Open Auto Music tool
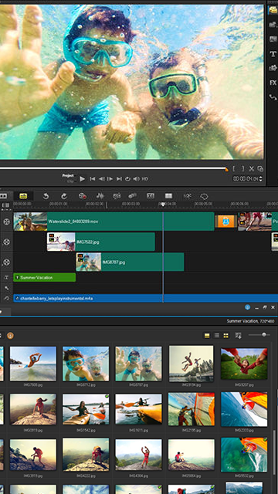Image resolution: width=278 pixels, height=494 pixels. coord(117,196)
